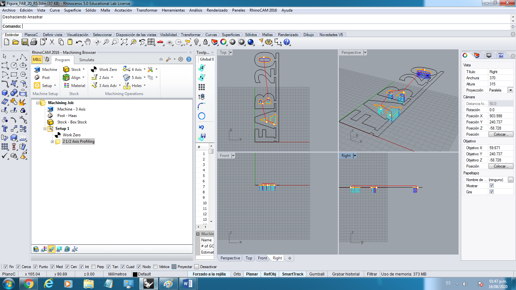Click Colocar button under Cámara
This screenshot has width=516, height=290.
(x=501, y=134)
